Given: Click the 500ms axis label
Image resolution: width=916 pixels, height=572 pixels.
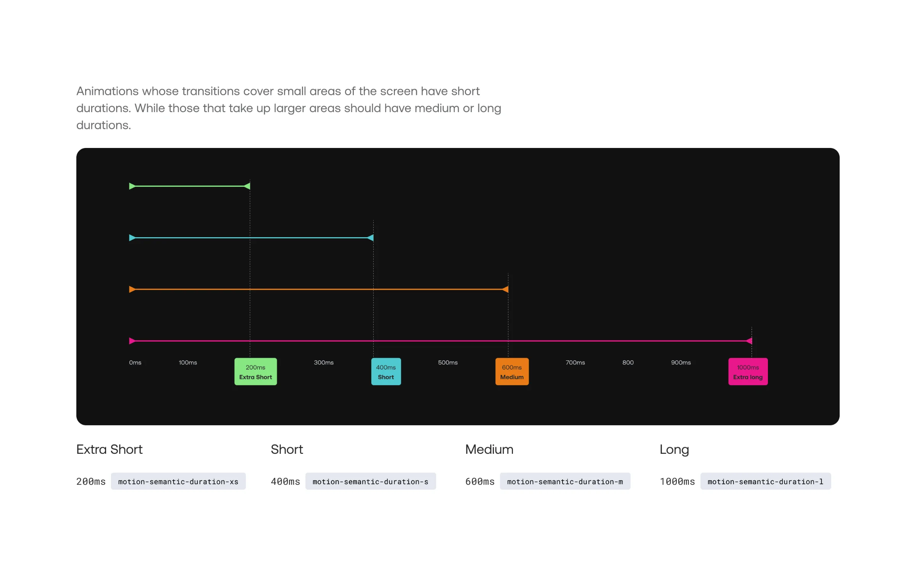Looking at the screenshot, I should tap(448, 362).
